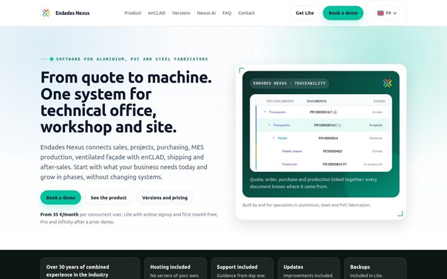Select document PR10000834 P1
447x279 pixels.
[335, 164]
